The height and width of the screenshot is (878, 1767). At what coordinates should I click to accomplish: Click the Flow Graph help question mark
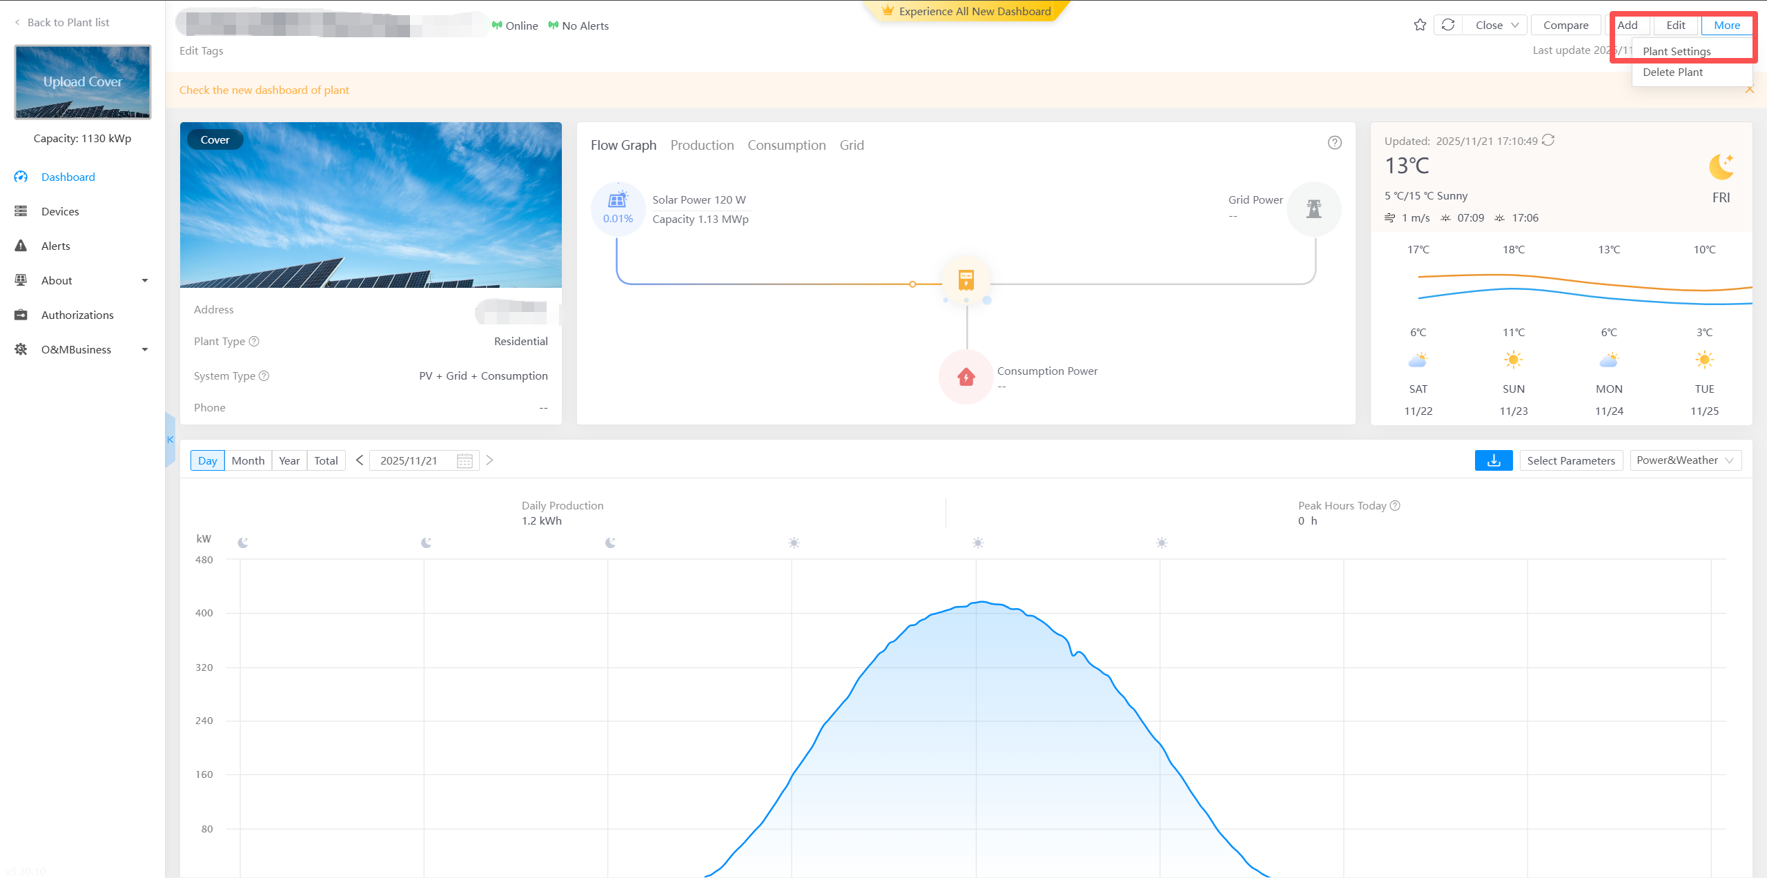(1334, 143)
